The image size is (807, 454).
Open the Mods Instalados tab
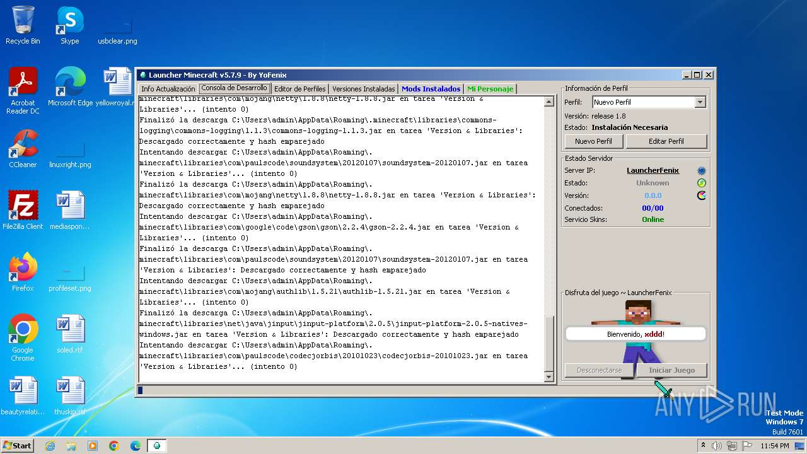tap(431, 89)
